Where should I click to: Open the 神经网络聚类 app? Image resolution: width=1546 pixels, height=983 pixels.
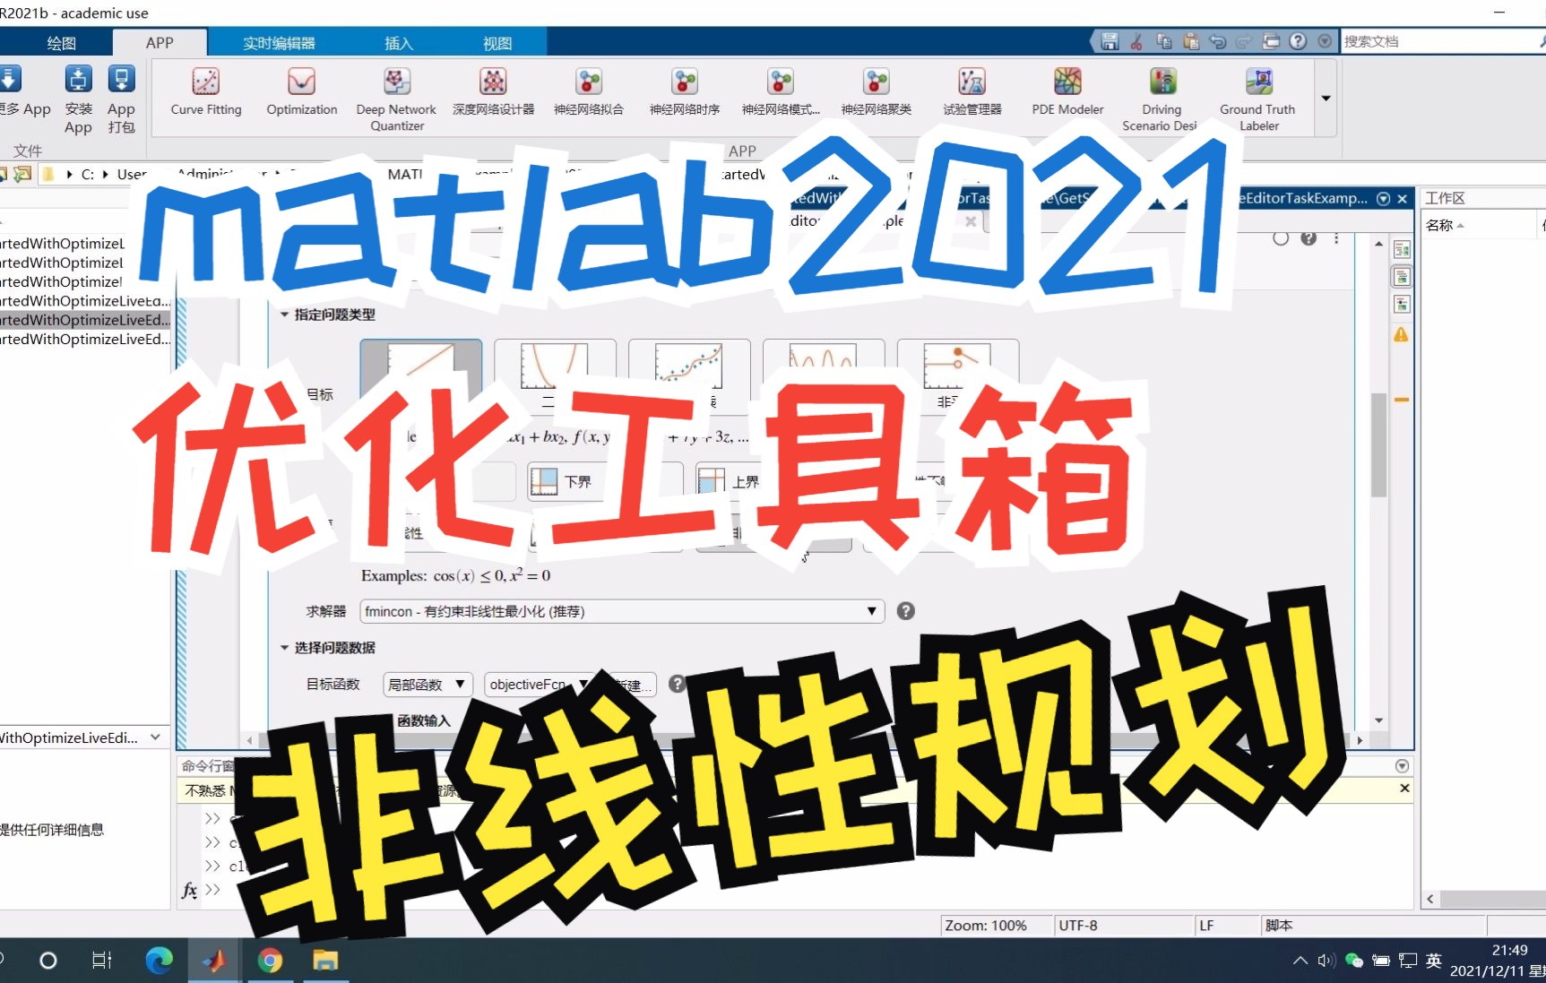coord(877,92)
